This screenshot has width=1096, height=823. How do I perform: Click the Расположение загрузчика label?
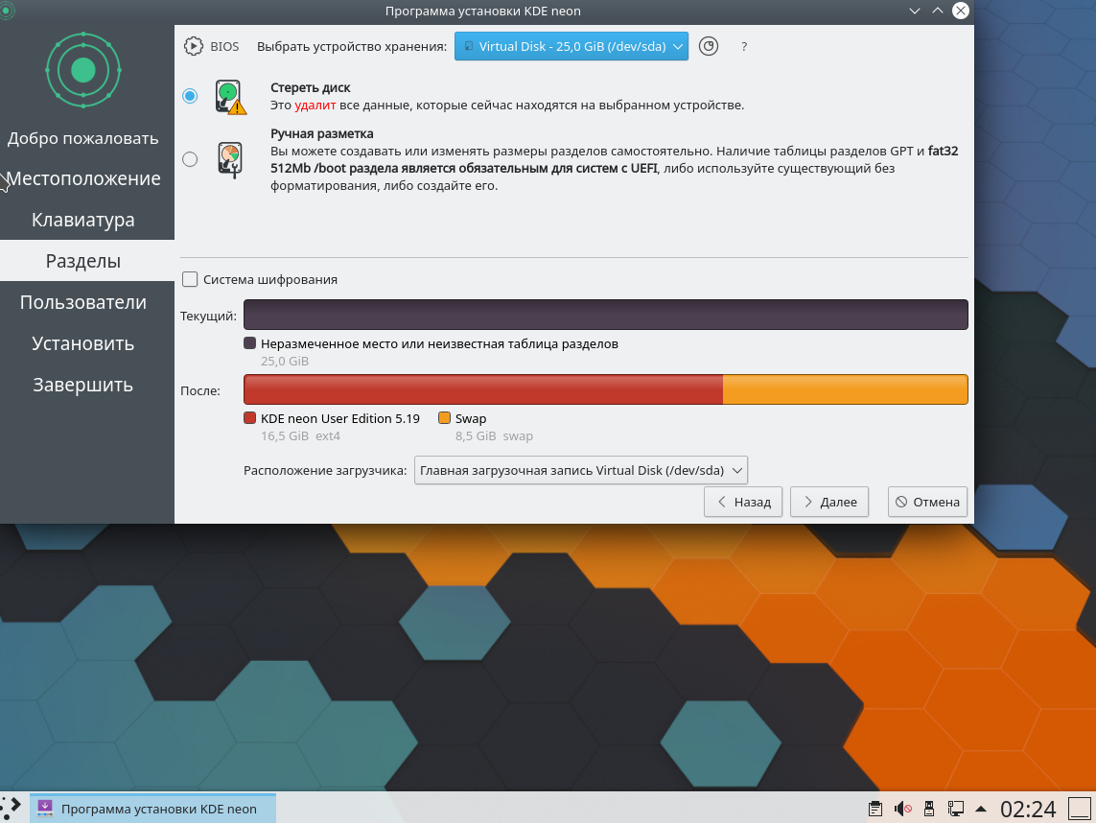click(325, 470)
